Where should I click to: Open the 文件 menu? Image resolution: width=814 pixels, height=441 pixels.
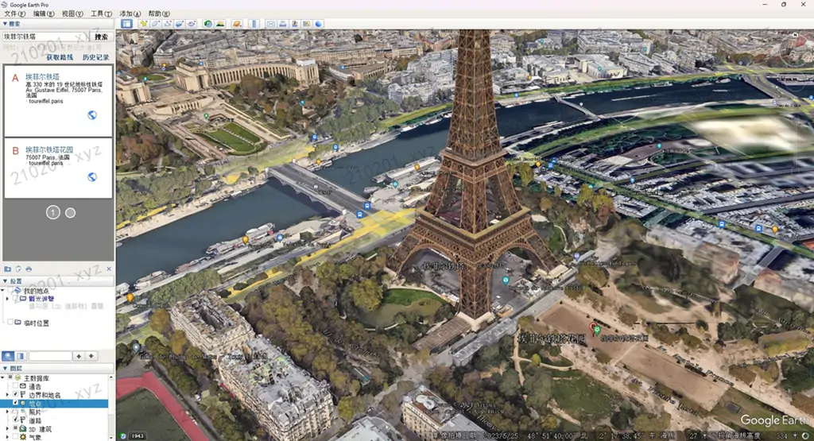click(14, 14)
